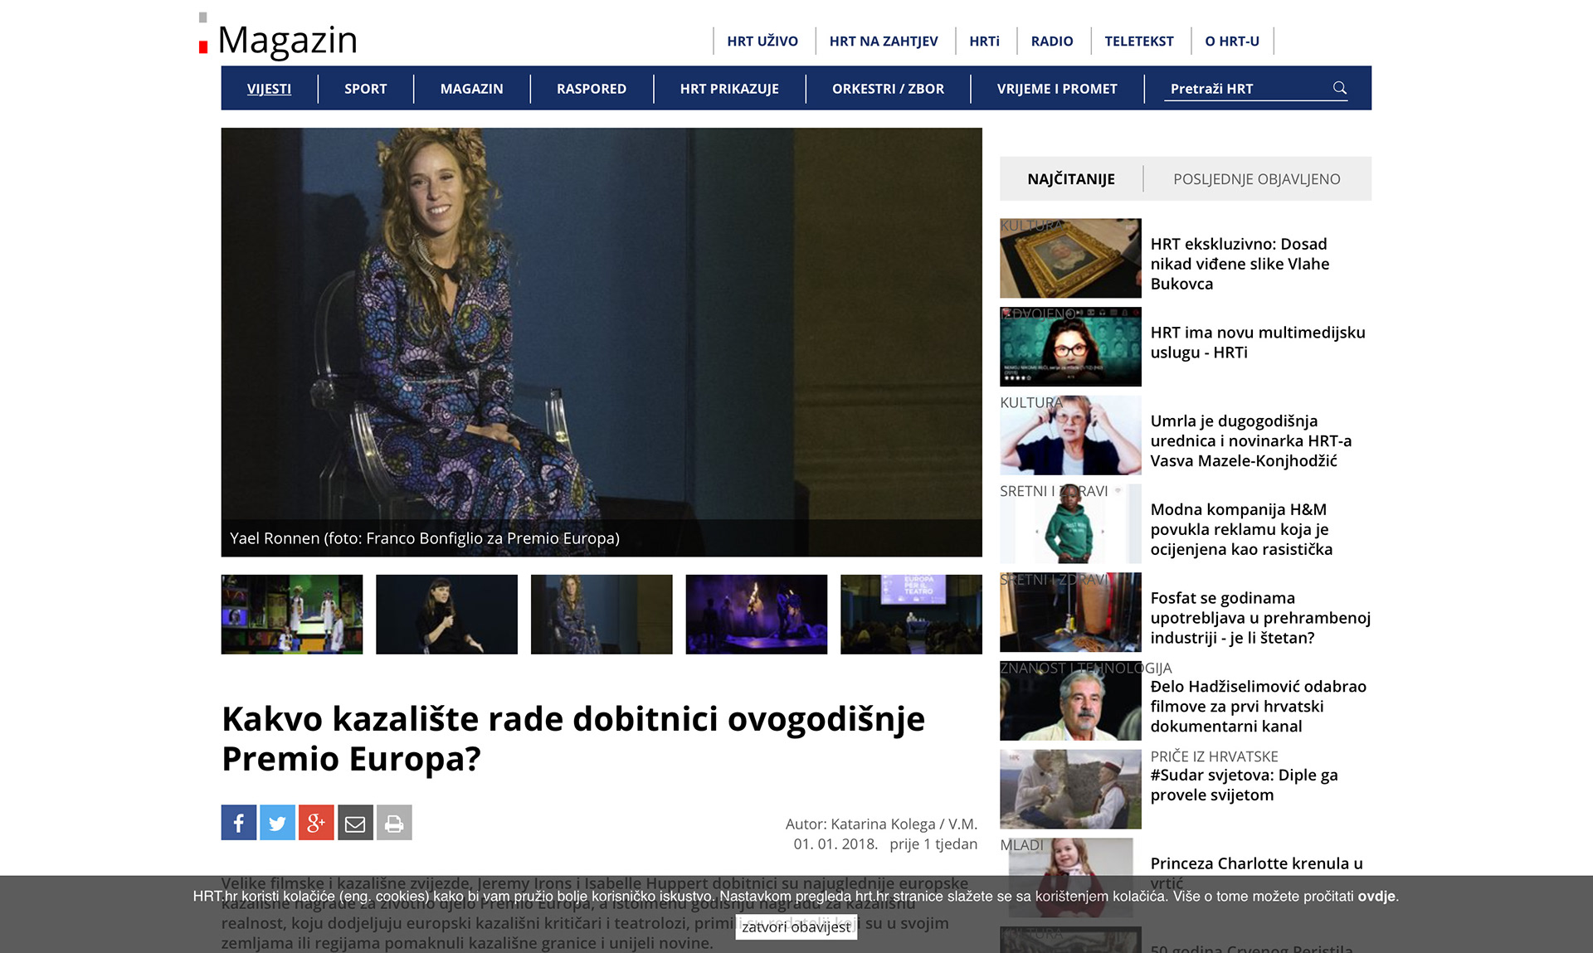Open the Orkestri / Zbor menu
Screen dimensions: 1593x953
tap(887, 89)
